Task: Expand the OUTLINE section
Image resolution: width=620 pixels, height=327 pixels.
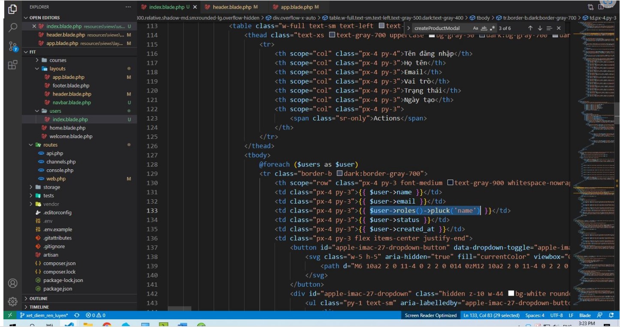Action: click(39, 298)
